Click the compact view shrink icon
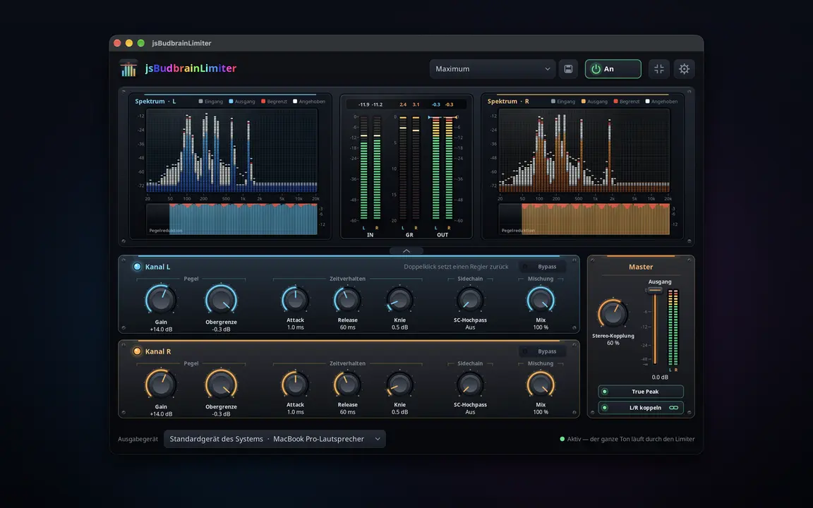The image size is (813, 508). [659, 69]
